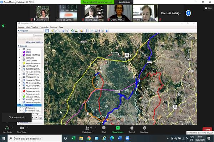The width and height of the screenshot is (214, 142).
Task: Open audio options arrow beside Join Audio
Action: click(12, 128)
